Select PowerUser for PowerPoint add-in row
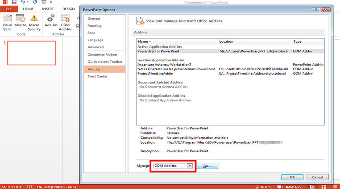340x189 pixels. tap(230, 51)
